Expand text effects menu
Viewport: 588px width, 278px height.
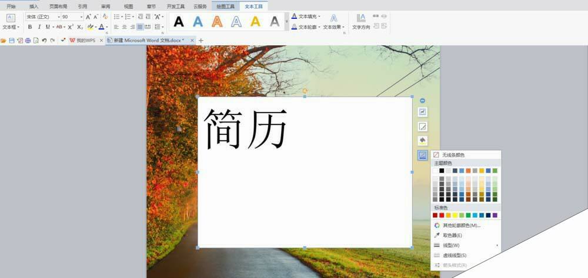343,27
